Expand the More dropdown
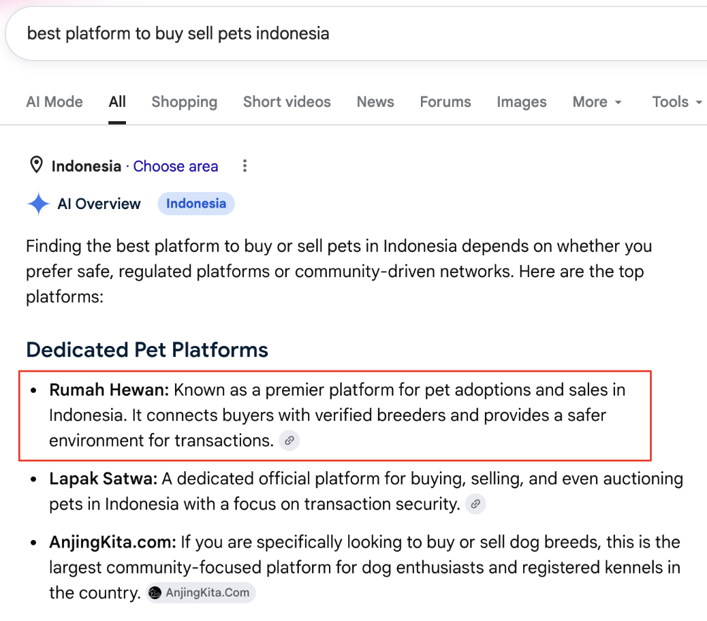707x621 pixels. [x=597, y=102]
